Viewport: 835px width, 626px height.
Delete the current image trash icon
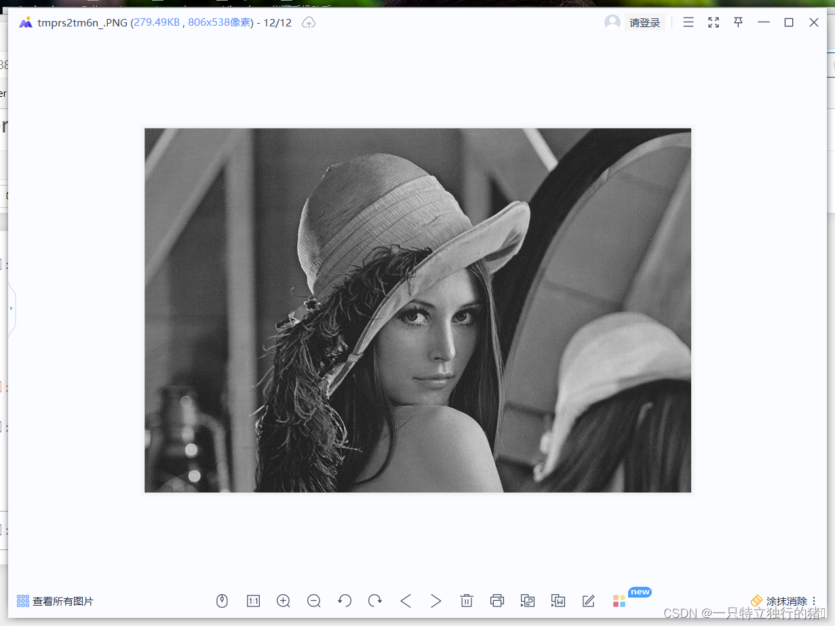467,601
